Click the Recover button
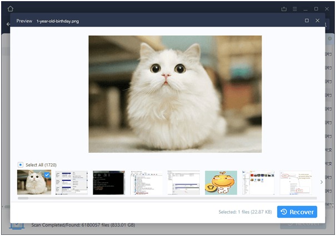 297,212
